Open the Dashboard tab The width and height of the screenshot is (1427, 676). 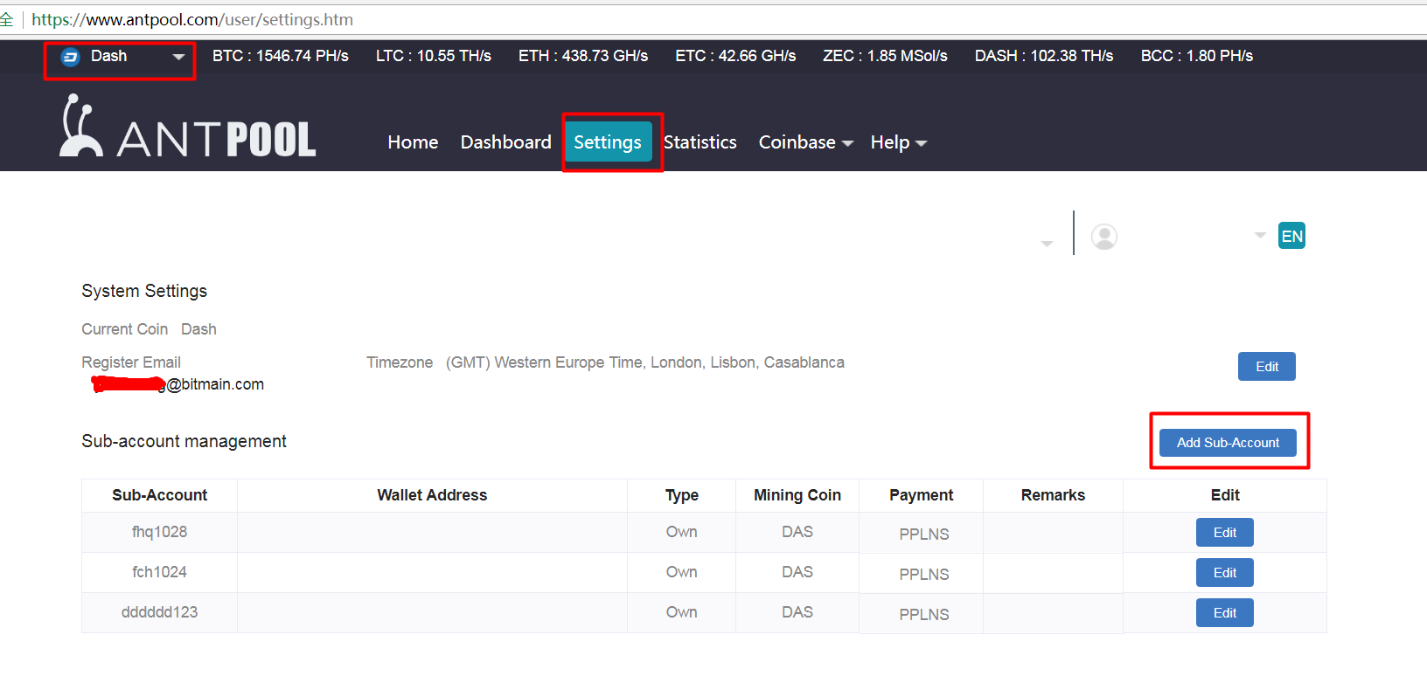(505, 142)
